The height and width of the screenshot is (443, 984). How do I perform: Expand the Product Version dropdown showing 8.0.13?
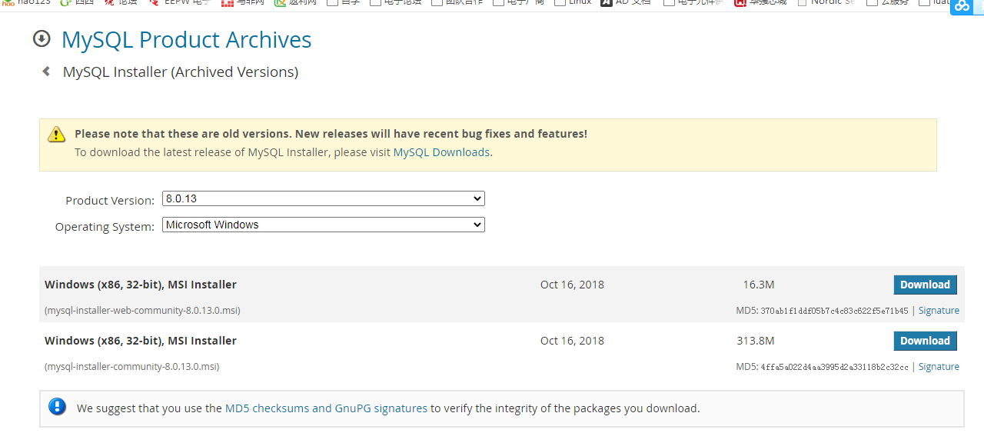click(323, 198)
